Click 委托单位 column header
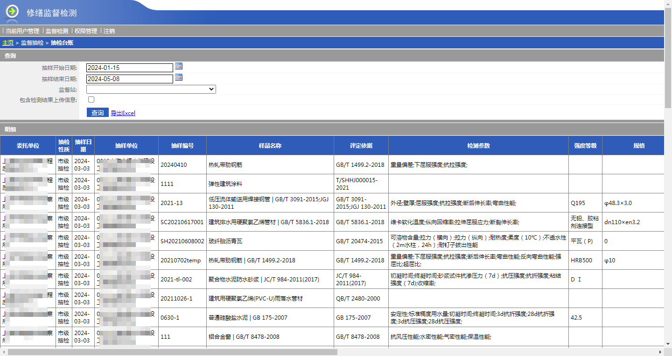This screenshot has width=672, height=356. point(28,145)
